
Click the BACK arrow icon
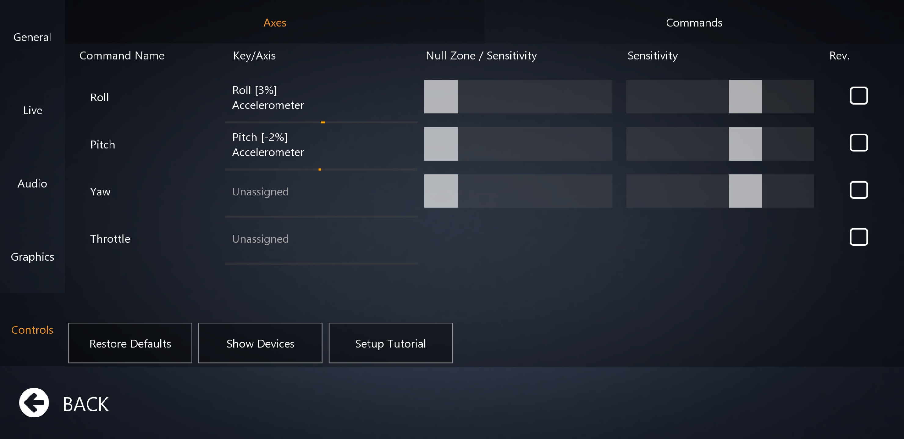(34, 402)
